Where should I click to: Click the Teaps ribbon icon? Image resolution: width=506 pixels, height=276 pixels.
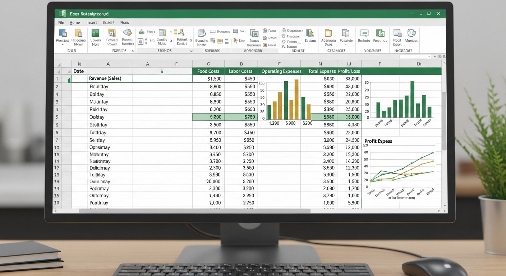(254, 34)
